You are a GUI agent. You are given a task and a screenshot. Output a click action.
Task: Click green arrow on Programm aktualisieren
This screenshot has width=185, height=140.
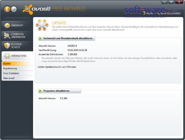40,91
